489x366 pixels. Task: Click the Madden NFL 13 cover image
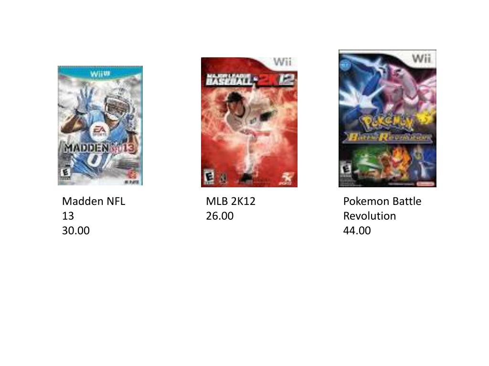(100, 125)
